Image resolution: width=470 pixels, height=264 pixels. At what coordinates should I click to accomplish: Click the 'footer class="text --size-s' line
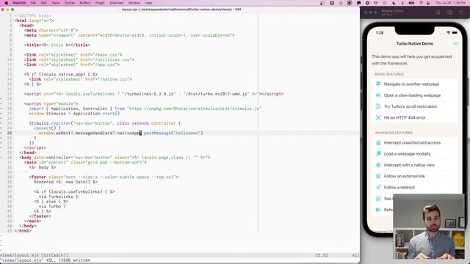point(104,177)
